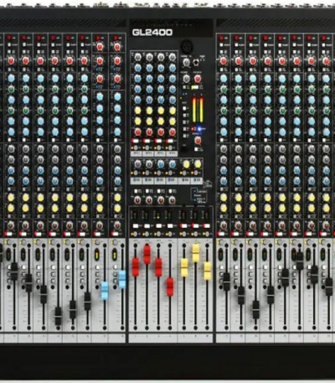This screenshot has width=335, height=383.
Task: Click the lowest black fader in the right channel bank
Action: [255, 309]
